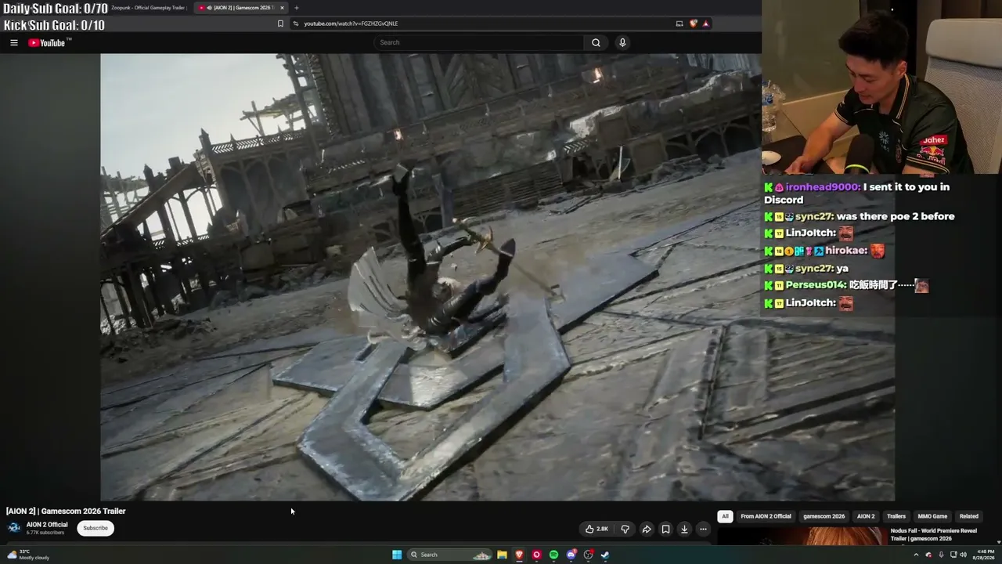The width and height of the screenshot is (1002, 564).
Task: Click the youtube.com address bar URL
Action: 351,23
